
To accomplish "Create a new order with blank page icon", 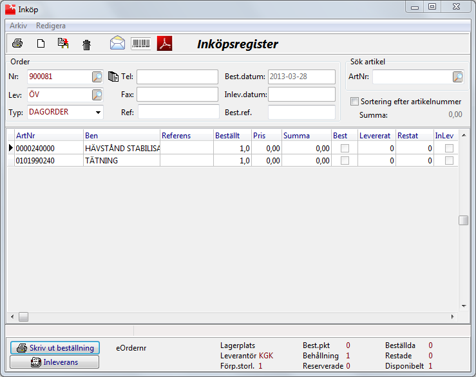I will click(x=41, y=44).
